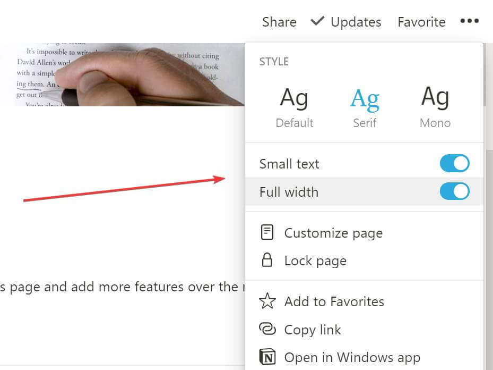This screenshot has height=370, width=493.
Task: Turn off the Full width toggle
Action: tap(454, 191)
